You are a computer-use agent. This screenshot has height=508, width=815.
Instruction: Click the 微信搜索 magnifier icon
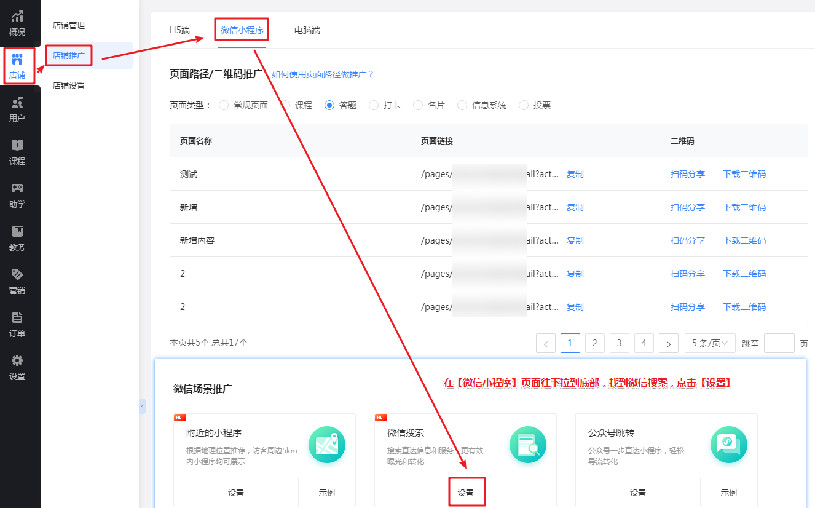click(528, 445)
